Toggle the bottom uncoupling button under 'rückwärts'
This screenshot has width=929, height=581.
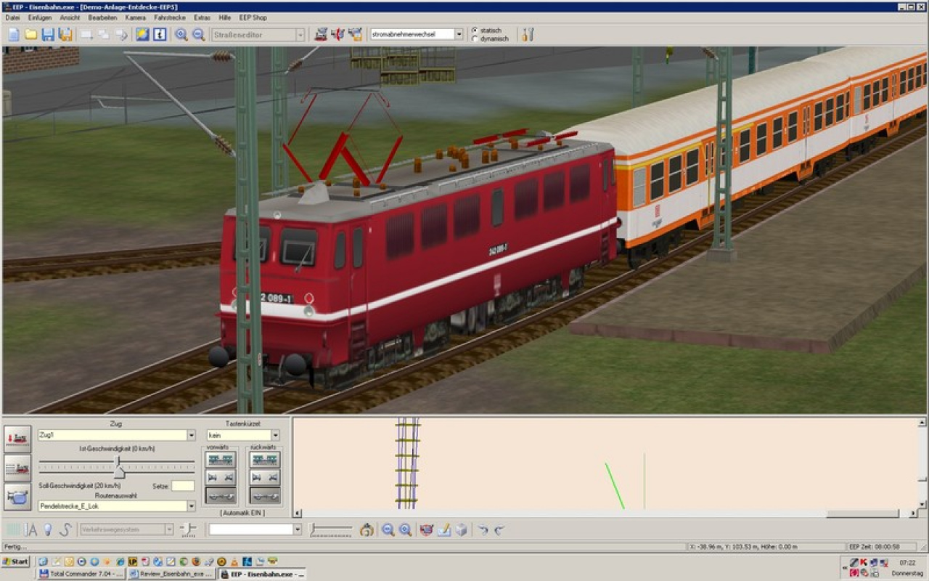265,495
